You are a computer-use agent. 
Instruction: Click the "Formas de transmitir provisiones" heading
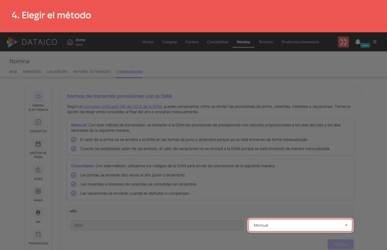119,96
